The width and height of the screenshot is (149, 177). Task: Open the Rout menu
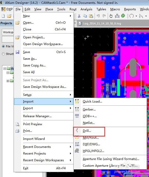click(x=73, y=9)
